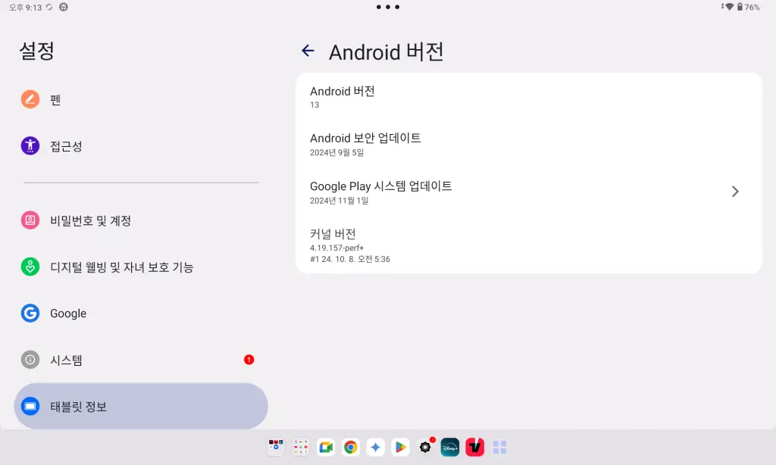Viewport: 776px width, 465px height.
Task: Tap the back arrow beside Android 버전
Action: pos(308,51)
